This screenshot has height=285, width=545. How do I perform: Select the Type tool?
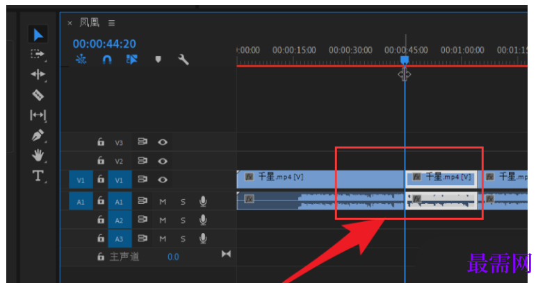pos(38,176)
